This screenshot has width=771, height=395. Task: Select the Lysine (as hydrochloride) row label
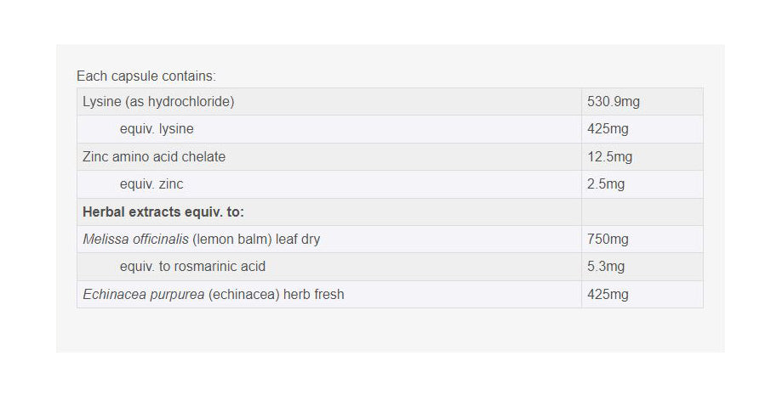pos(158,102)
